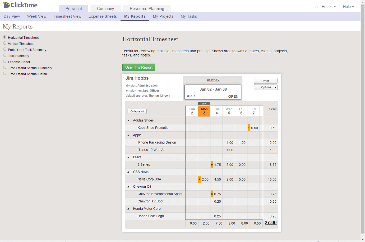Click the Collapse All button

coord(137,111)
